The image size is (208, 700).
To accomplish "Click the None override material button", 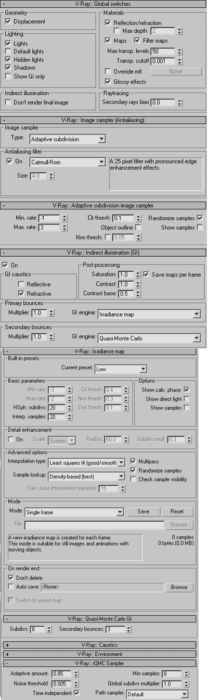I will [x=176, y=71].
